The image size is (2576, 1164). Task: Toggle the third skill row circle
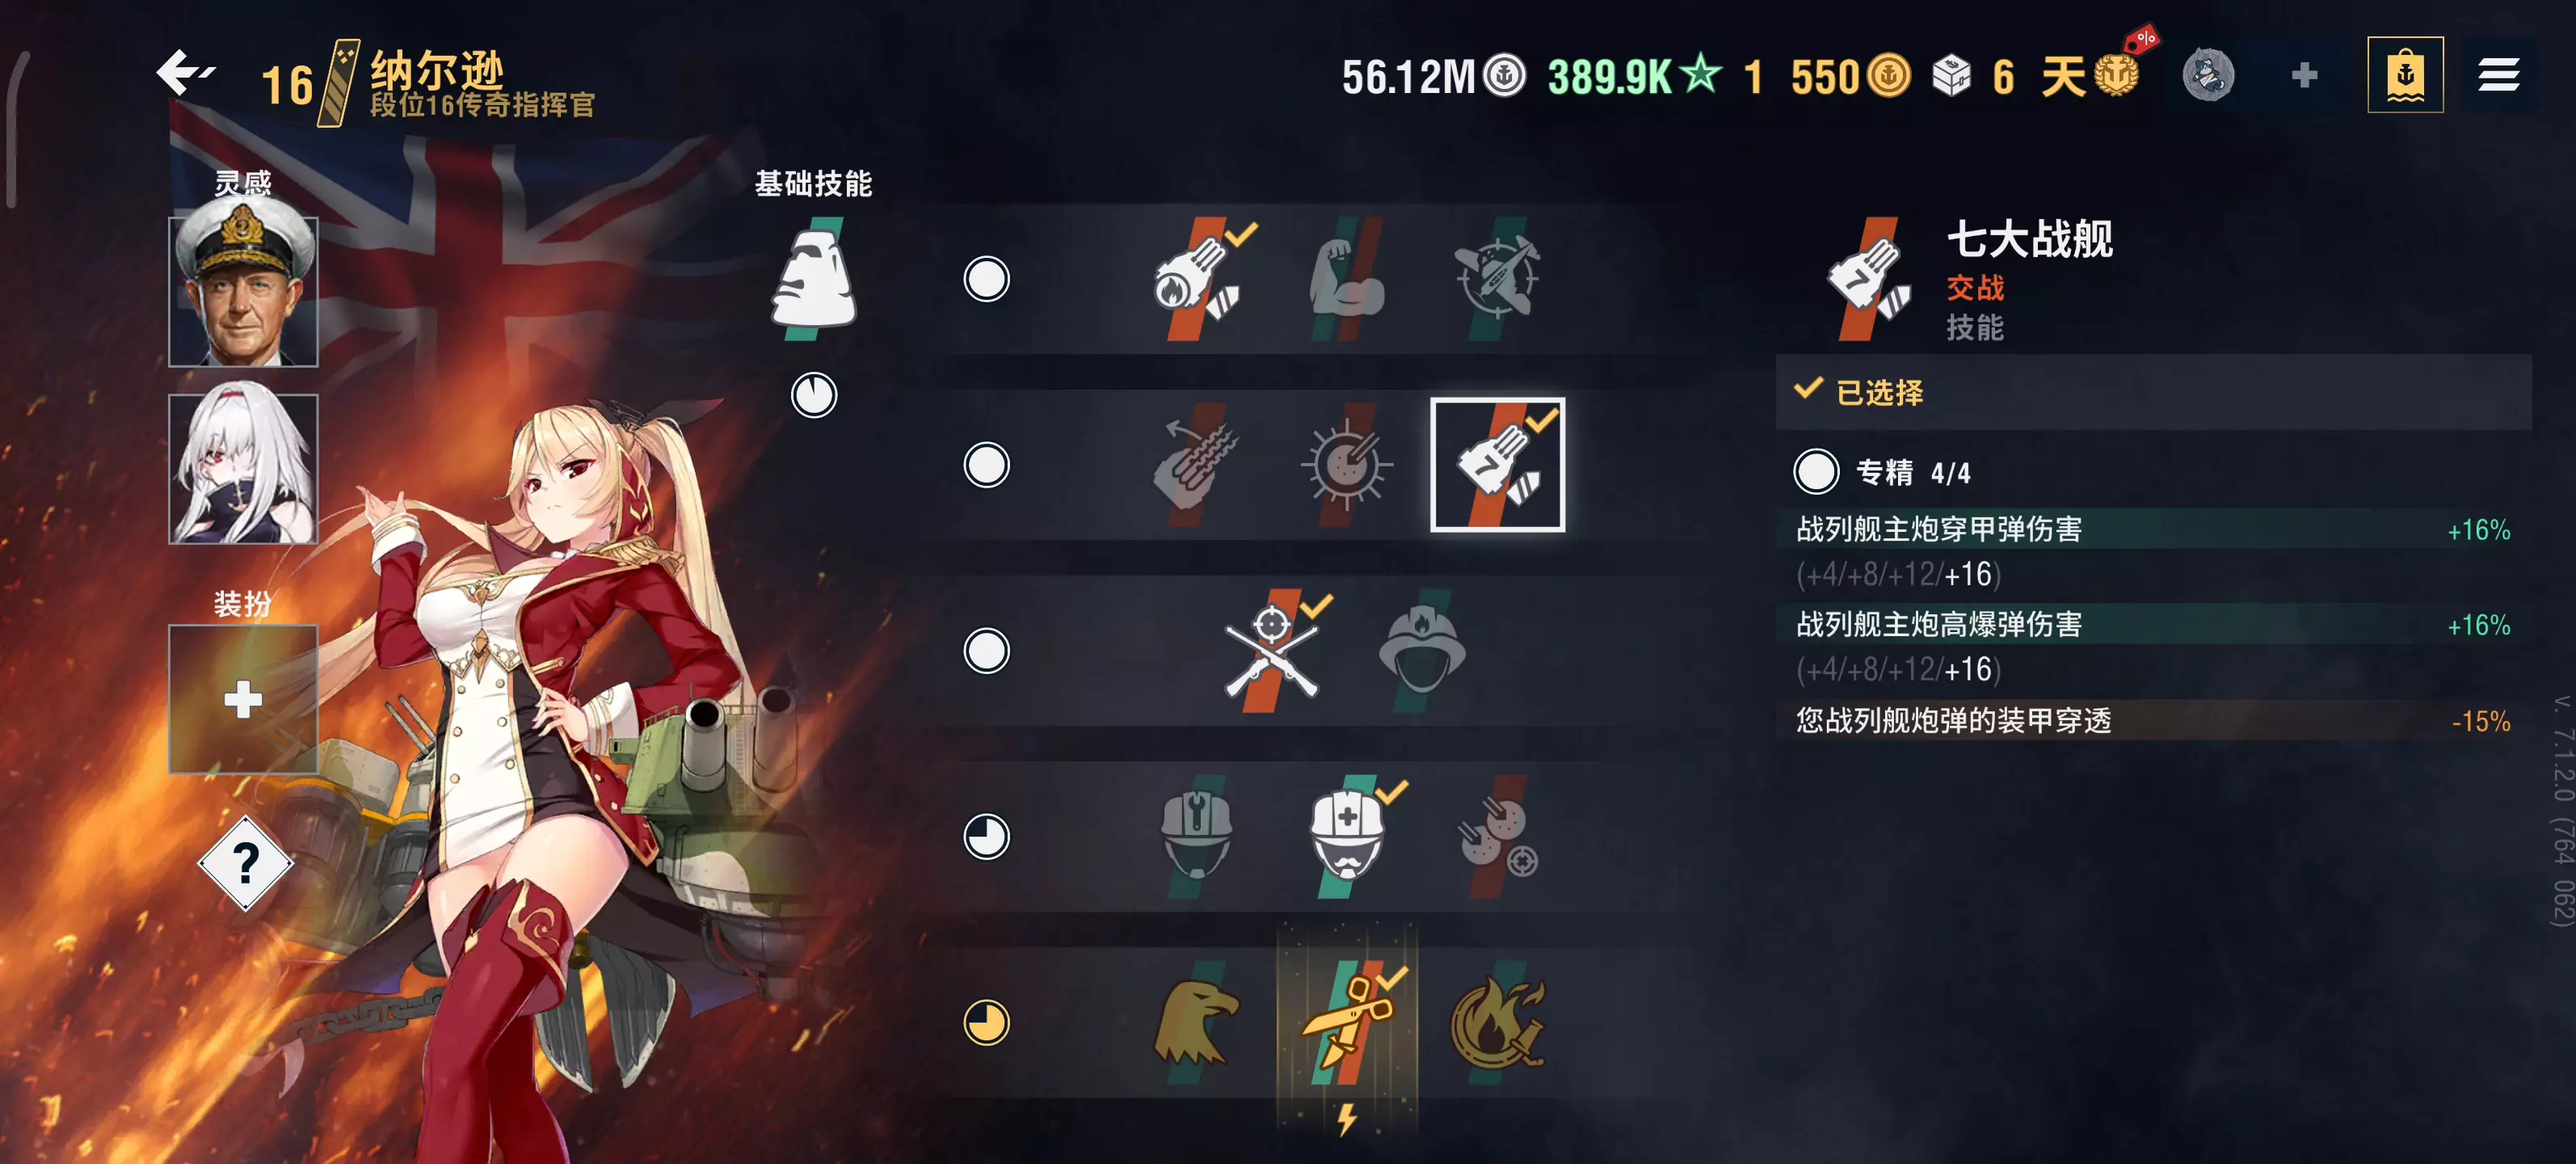[986, 651]
